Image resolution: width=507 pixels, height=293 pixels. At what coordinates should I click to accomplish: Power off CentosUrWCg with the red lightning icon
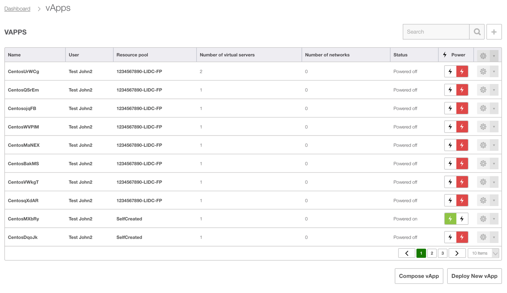(x=462, y=71)
